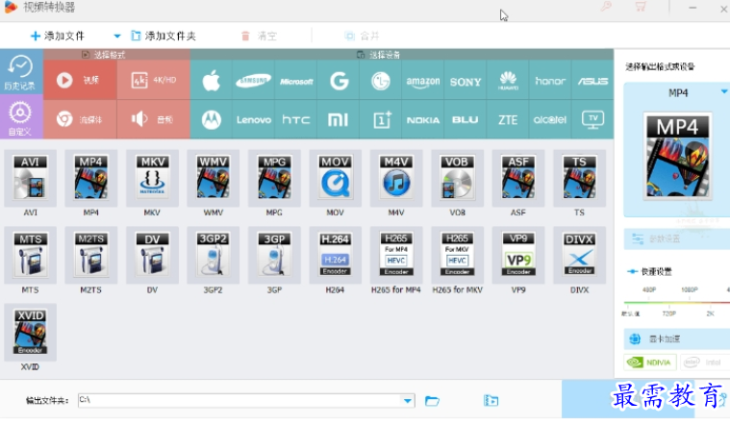This screenshot has height=426, width=730.
Task: Open the TV device presets
Action: tap(592, 119)
